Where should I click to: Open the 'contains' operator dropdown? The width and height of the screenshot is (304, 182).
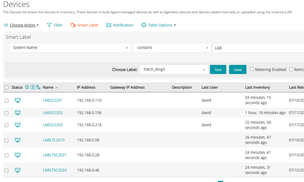click(172, 48)
